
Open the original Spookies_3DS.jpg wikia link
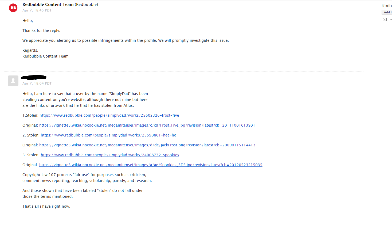[x=151, y=165]
